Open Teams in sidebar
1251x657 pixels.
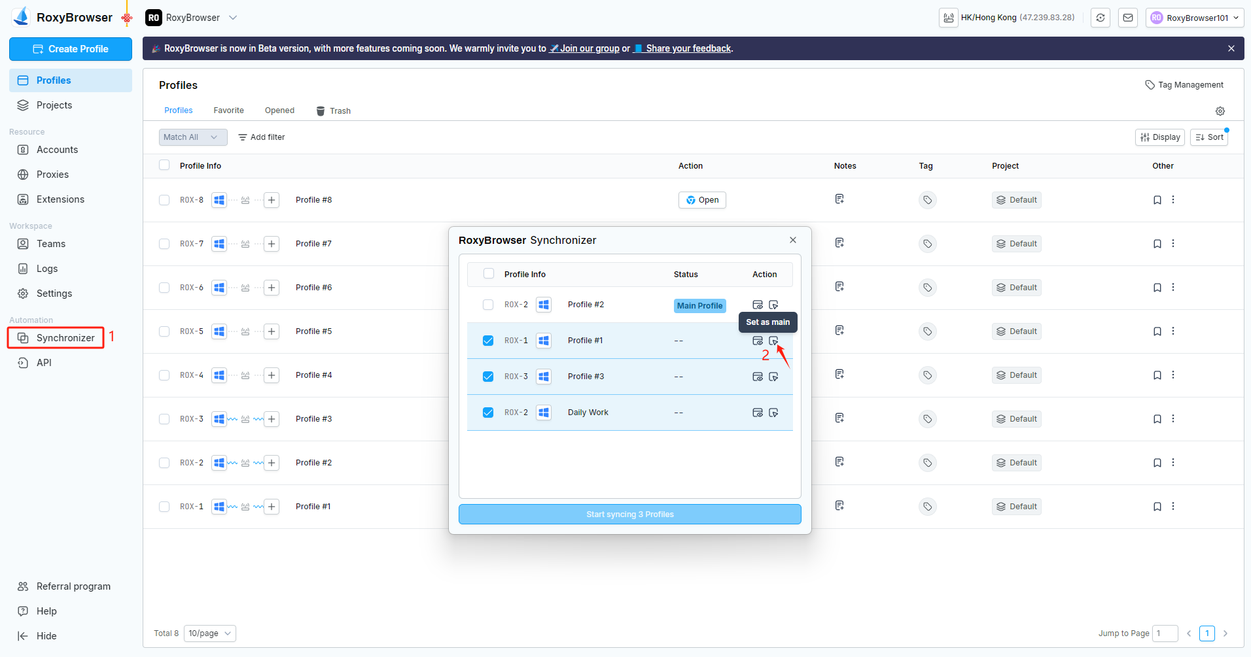(71, 244)
